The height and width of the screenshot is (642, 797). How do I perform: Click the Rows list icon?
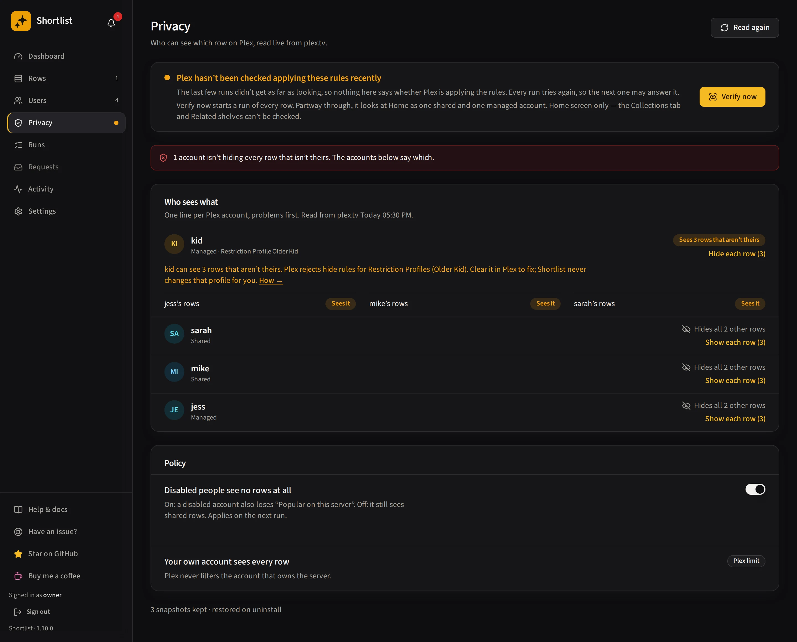coord(18,78)
